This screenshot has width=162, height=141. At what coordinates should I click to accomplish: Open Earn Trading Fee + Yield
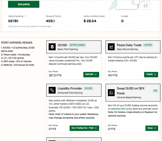[x=84, y=128]
